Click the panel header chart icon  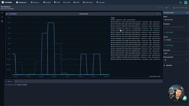[x=164, y=13]
